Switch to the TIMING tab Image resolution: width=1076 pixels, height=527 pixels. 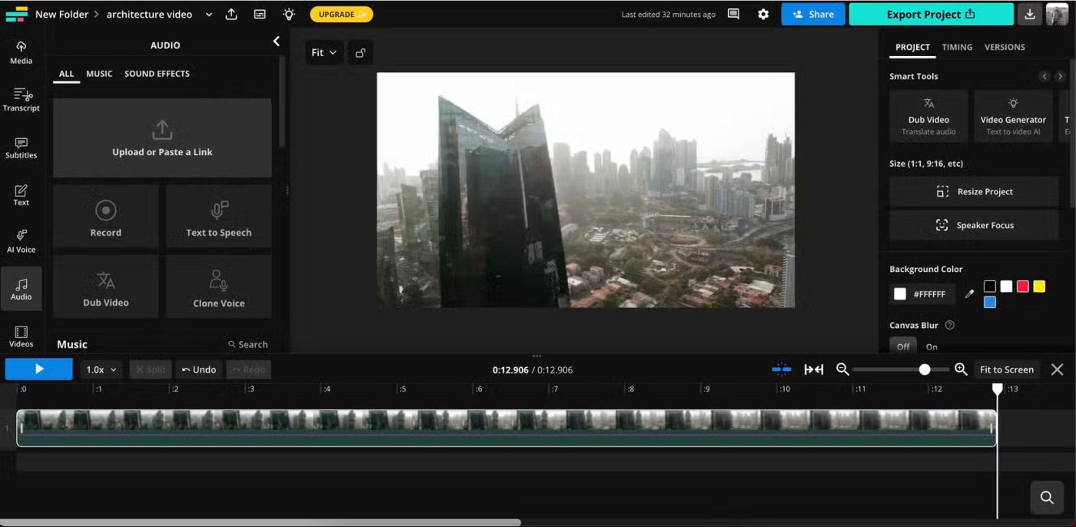pos(957,47)
